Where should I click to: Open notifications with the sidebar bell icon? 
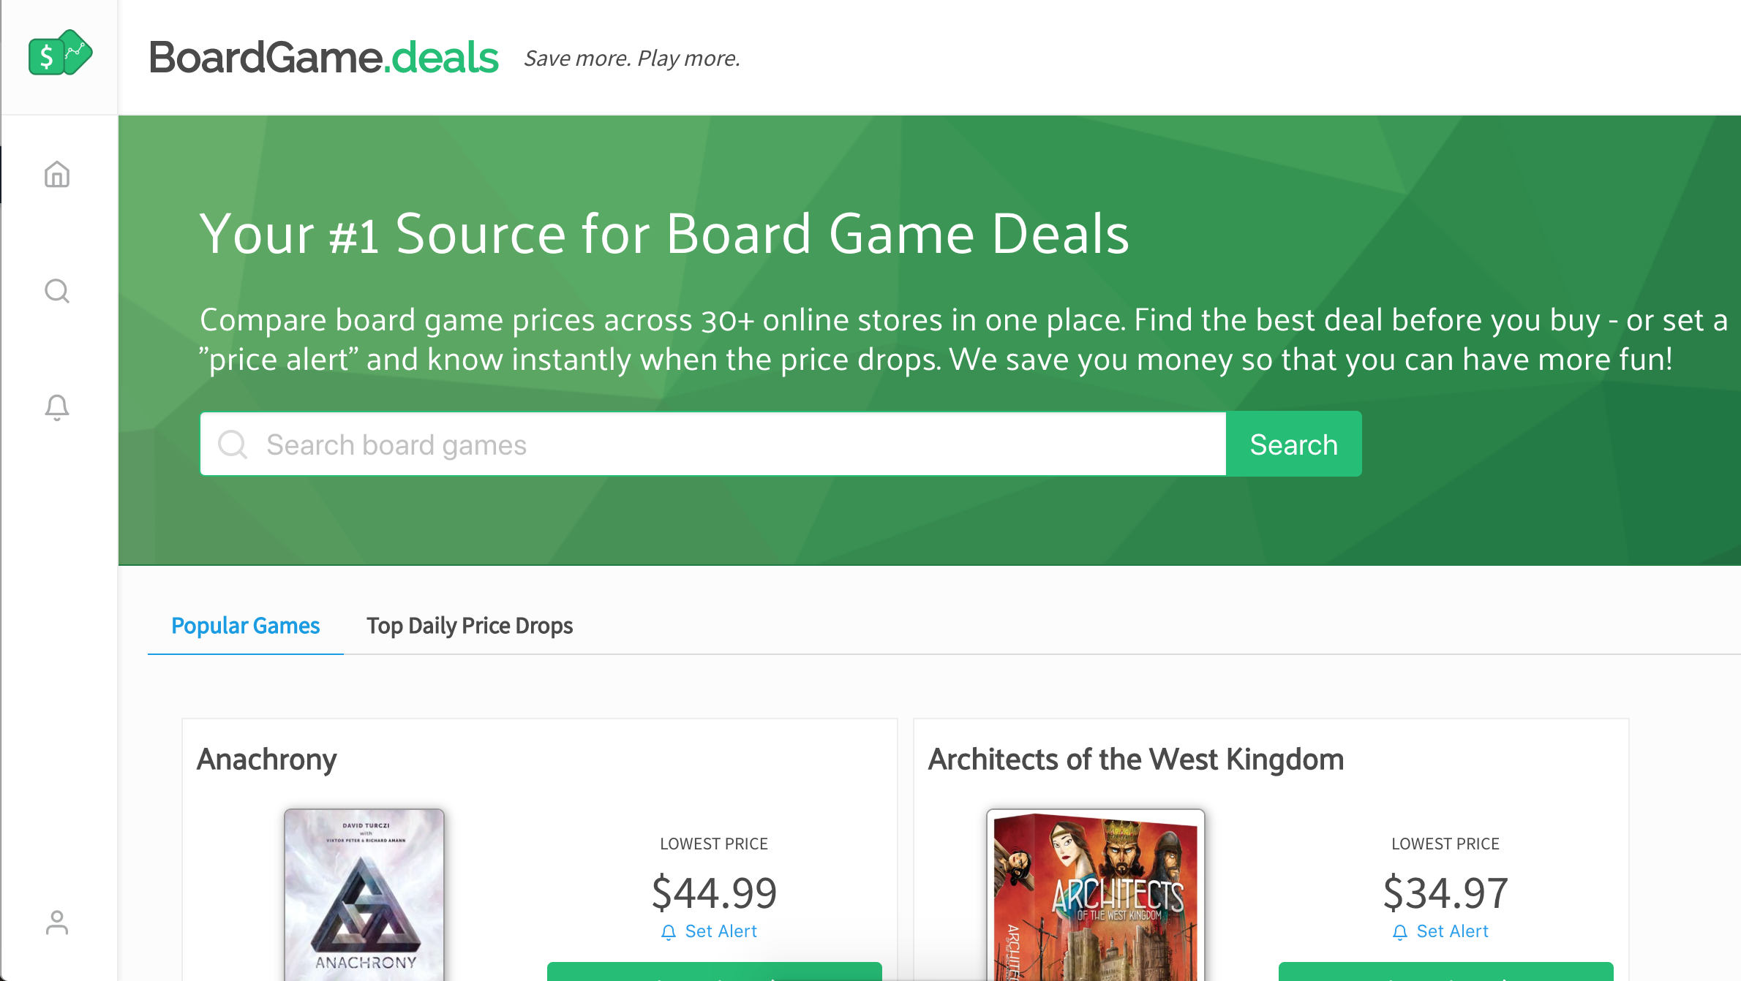pos(56,408)
